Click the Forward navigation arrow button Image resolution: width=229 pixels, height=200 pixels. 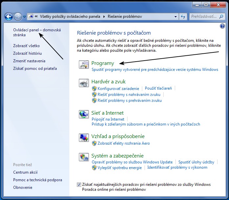18,16
